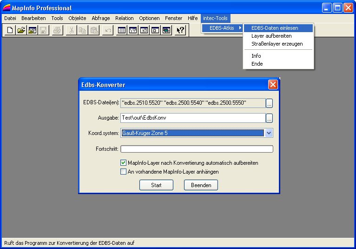The width and height of the screenshot is (356, 249).
Task: Choose Info in the submenu
Action: tap(278, 56)
